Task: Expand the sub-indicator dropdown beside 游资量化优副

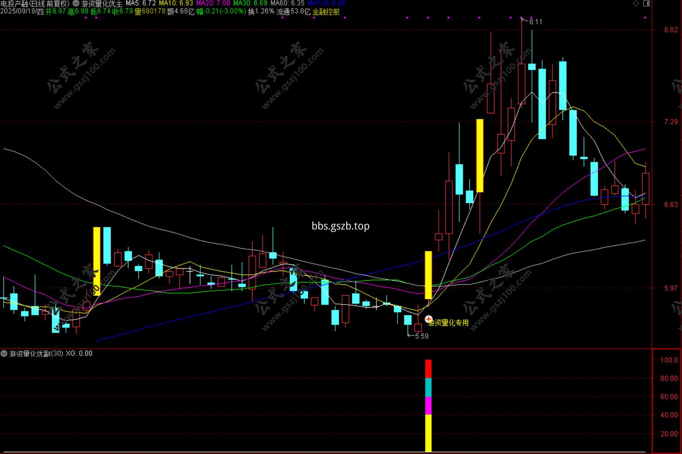Action: tap(4, 353)
